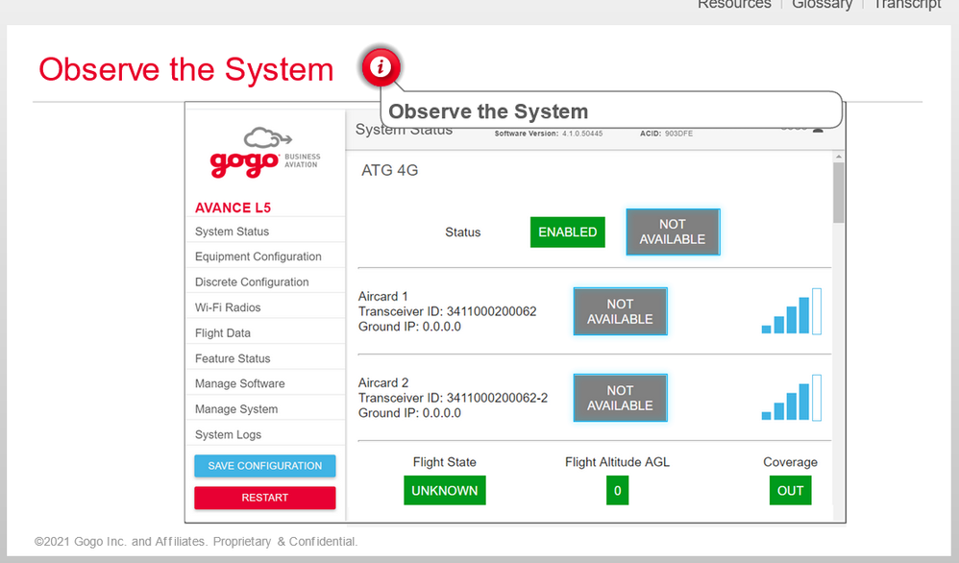Open Flight Data page
959x563 pixels.
click(x=222, y=333)
